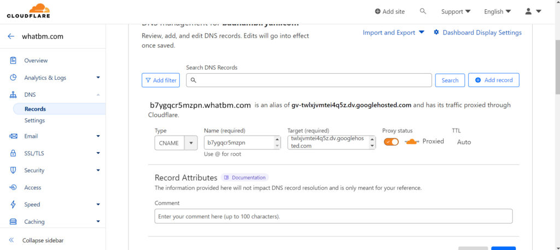The image size is (560, 250).
Task: Click the DNS network tree icon
Action: [x=13, y=95]
